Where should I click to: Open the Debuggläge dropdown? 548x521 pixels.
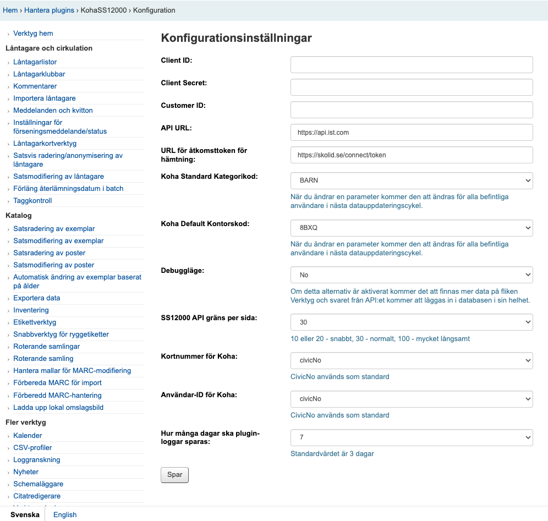coord(412,275)
